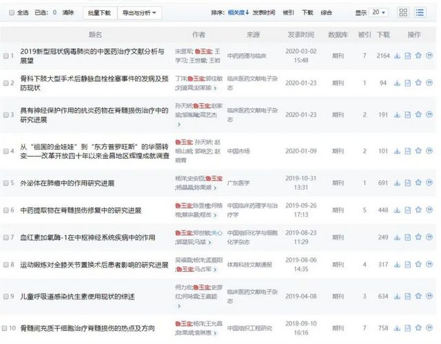Screen dimensions: 441x344
Task: Open reading icon for row 3
Action: (407, 115)
